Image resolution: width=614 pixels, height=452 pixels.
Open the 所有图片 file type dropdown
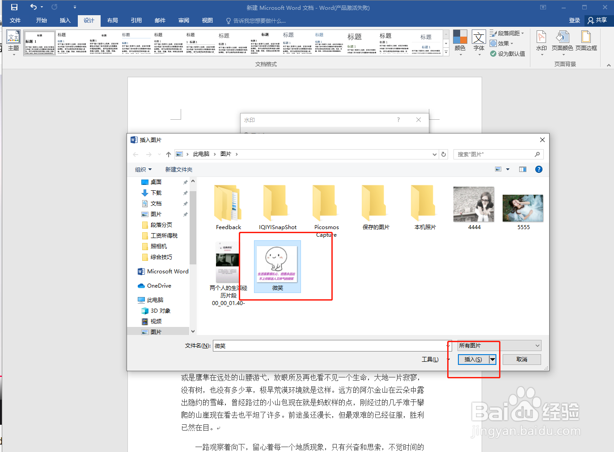[x=498, y=345]
